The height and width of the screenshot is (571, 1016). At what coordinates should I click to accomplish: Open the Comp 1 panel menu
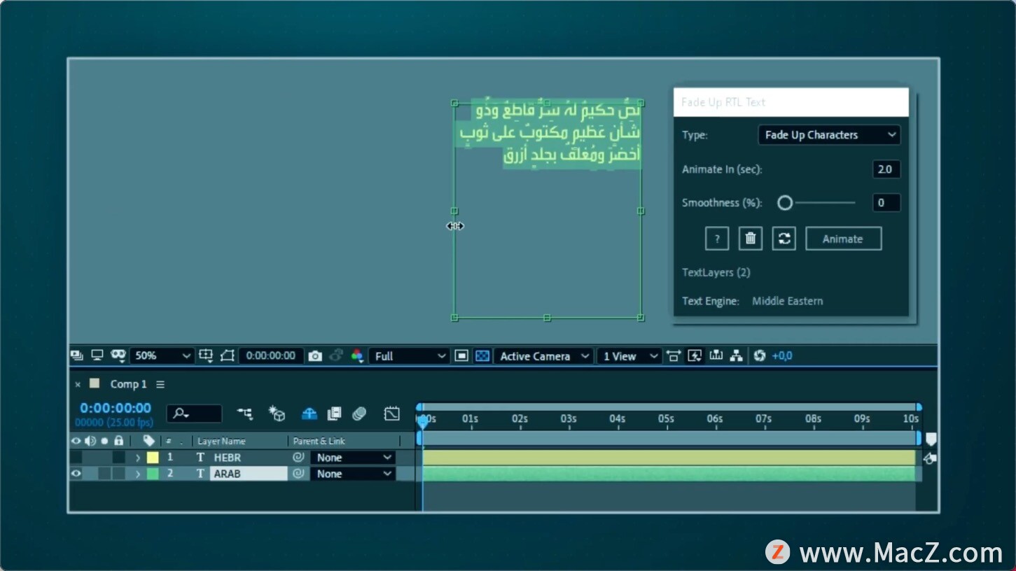click(160, 384)
